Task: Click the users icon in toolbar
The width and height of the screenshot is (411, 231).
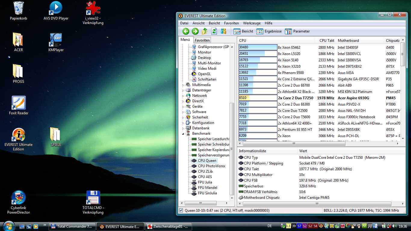Action: (x=223, y=31)
